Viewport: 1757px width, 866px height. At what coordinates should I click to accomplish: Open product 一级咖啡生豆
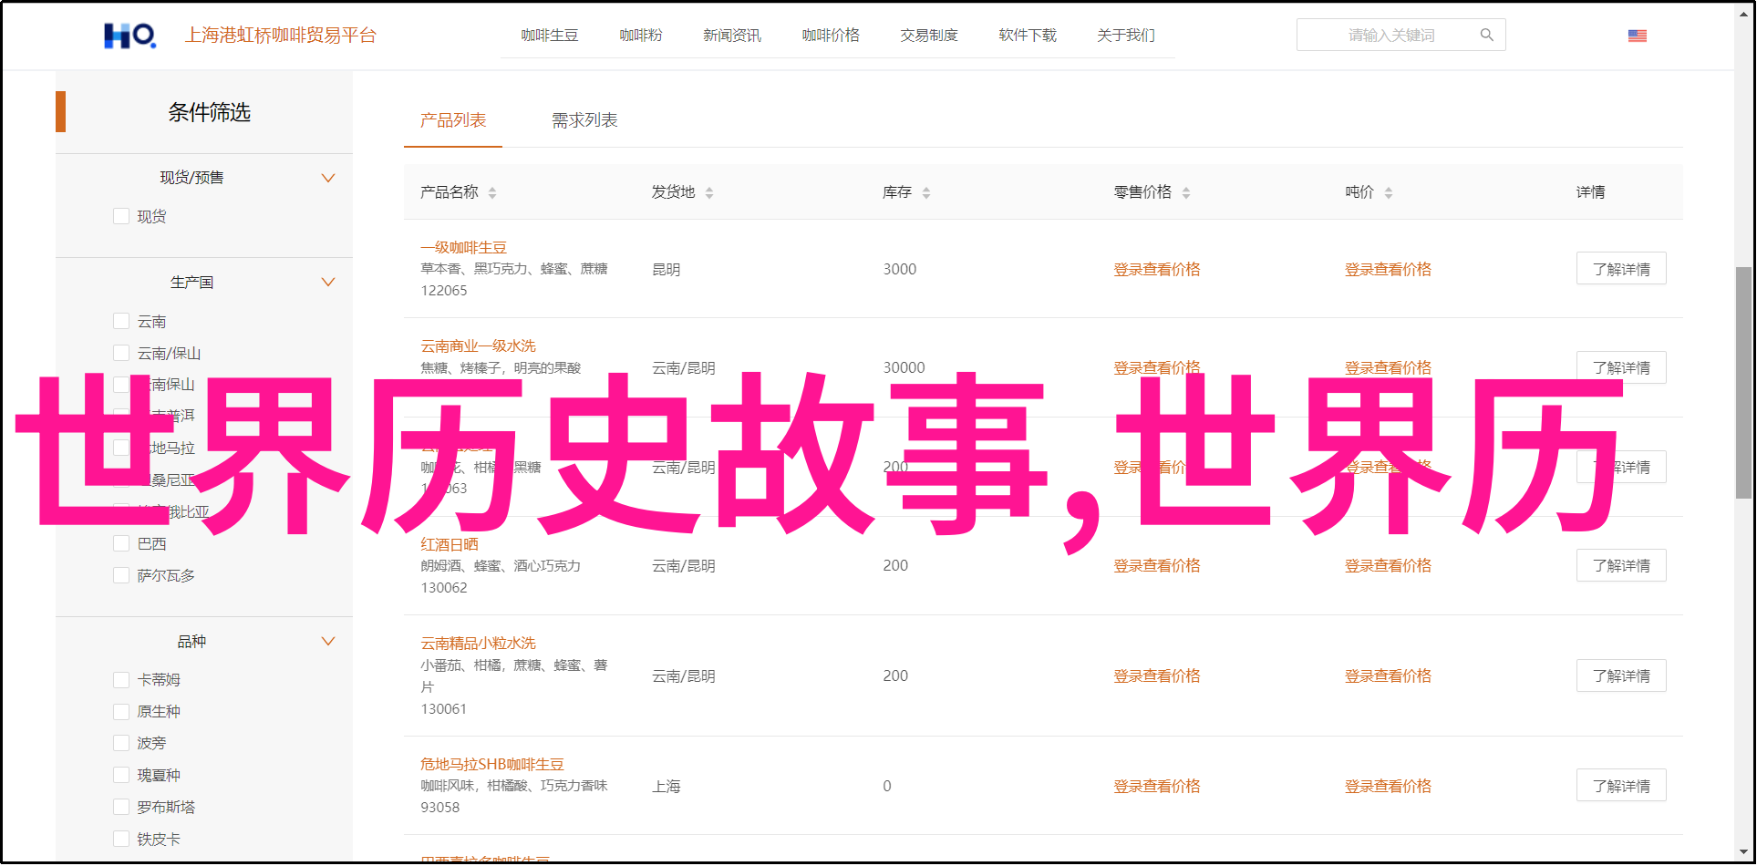(463, 247)
